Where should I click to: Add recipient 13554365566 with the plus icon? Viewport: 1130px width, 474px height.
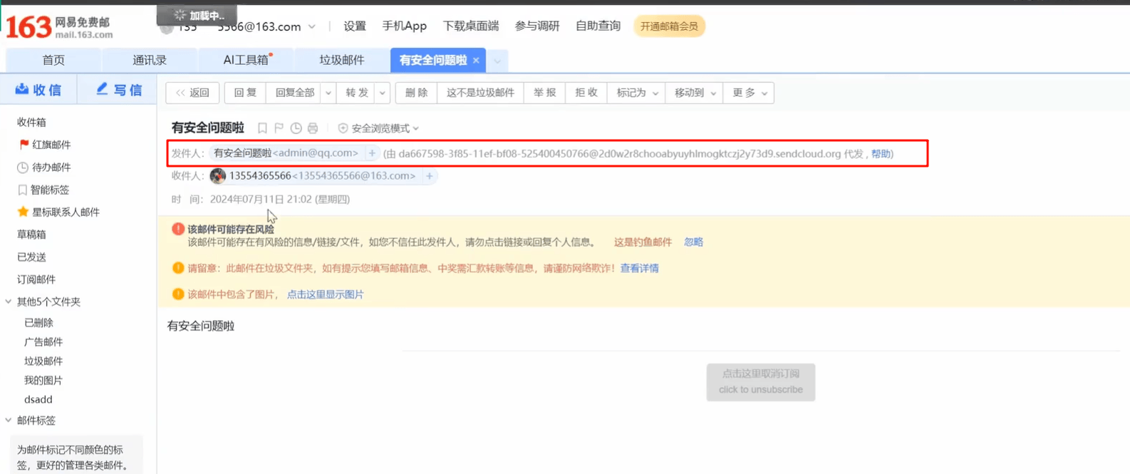click(x=429, y=176)
